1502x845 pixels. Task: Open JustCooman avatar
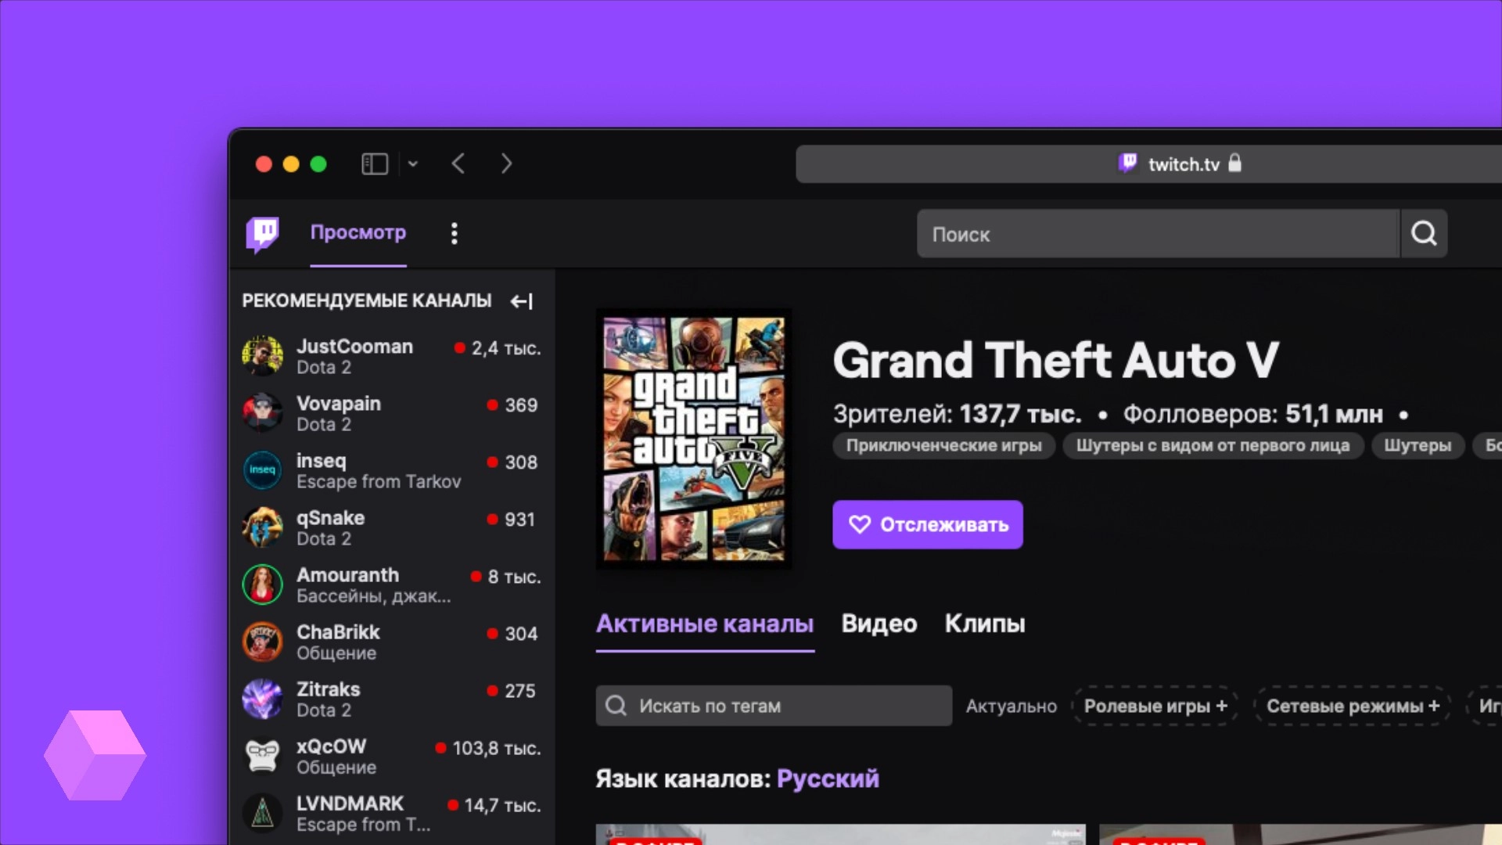[x=262, y=356]
